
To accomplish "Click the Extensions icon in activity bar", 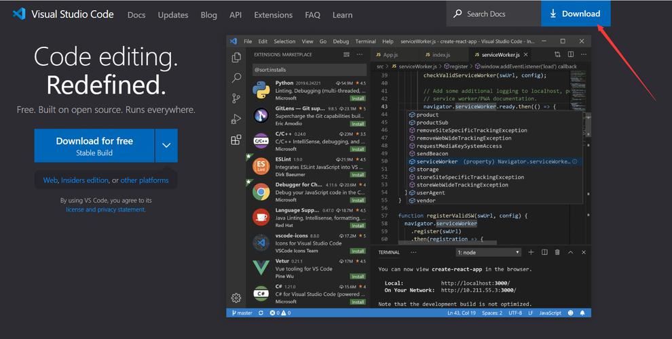I will click(x=236, y=140).
